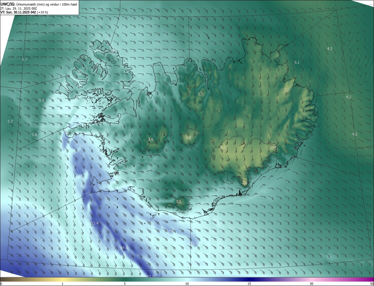Click the 5 tick on the color scale

[x=125, y=284]
